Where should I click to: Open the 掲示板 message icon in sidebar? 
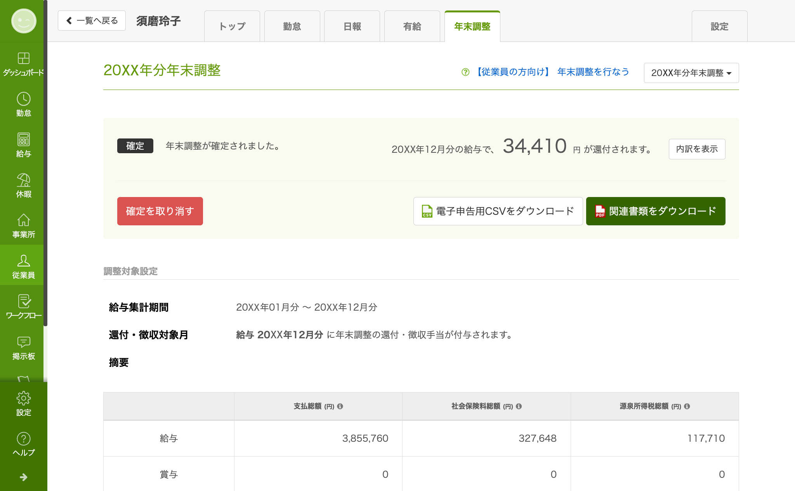click(x=23, y=342)
